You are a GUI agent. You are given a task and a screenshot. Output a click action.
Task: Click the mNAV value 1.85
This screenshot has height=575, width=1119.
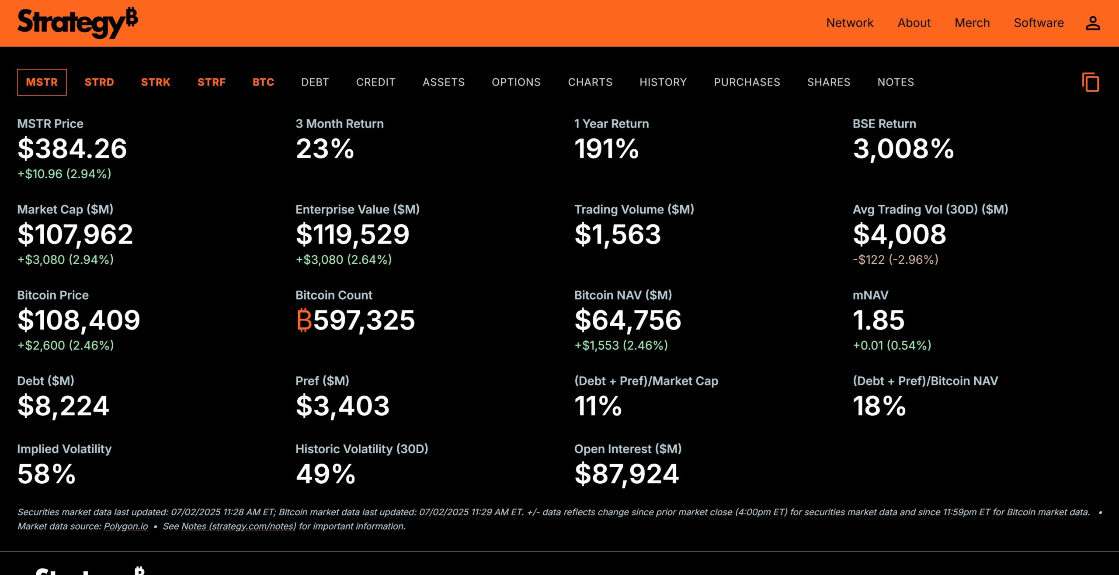879,320
